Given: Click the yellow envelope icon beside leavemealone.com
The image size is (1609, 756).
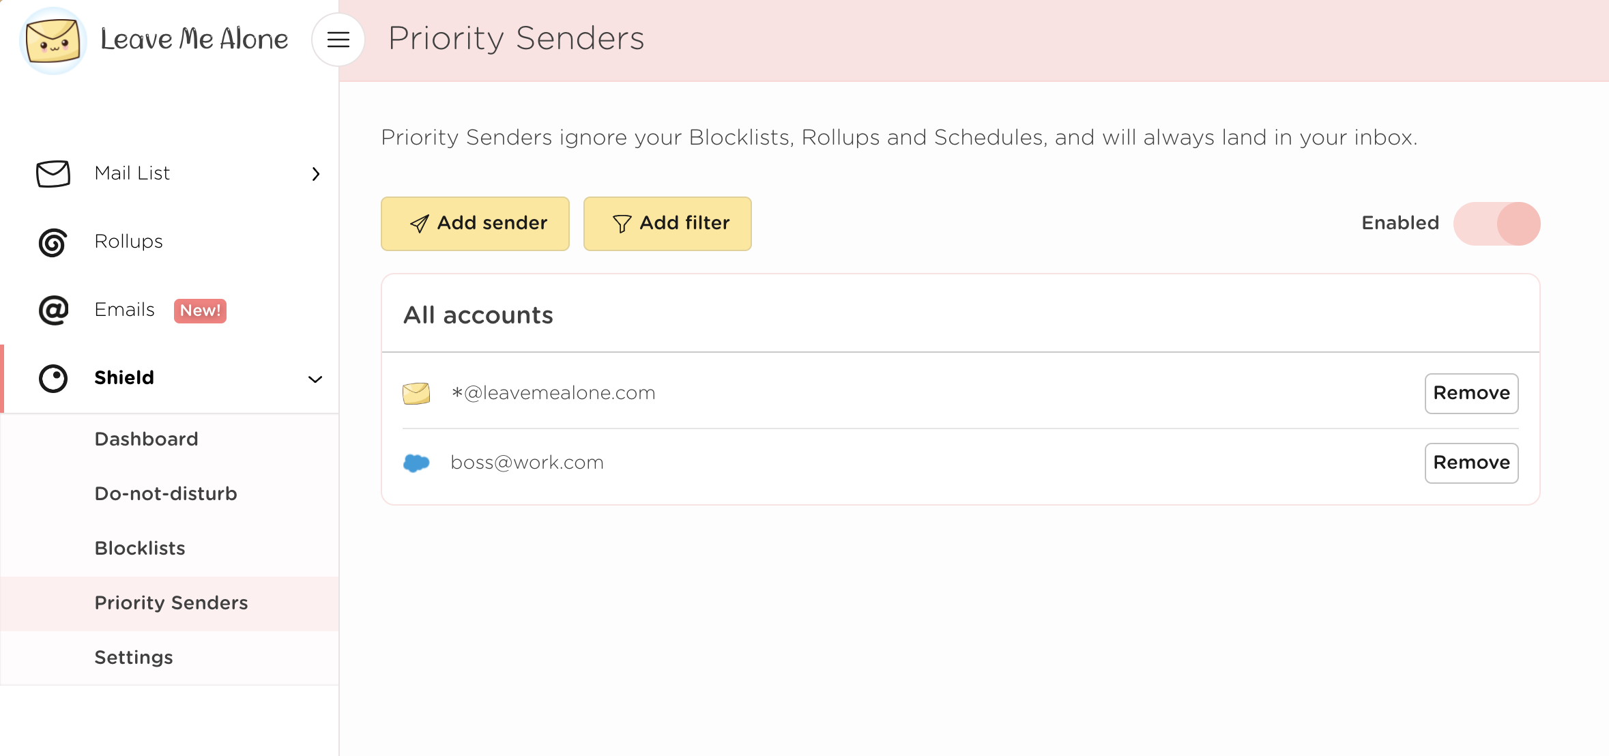Looking at the screenshot, I should 416,394.
